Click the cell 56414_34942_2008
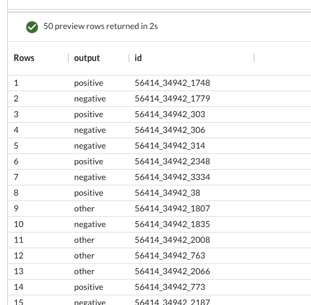This screenshot has width=311, height=305. 172,240
